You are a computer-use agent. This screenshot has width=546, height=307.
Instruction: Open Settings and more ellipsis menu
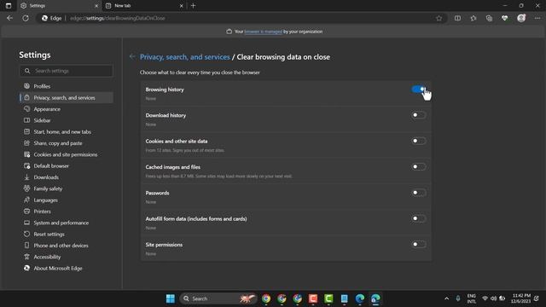[537, 18]
